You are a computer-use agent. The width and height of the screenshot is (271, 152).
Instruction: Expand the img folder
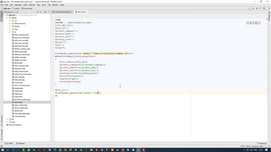coord(10,29)
